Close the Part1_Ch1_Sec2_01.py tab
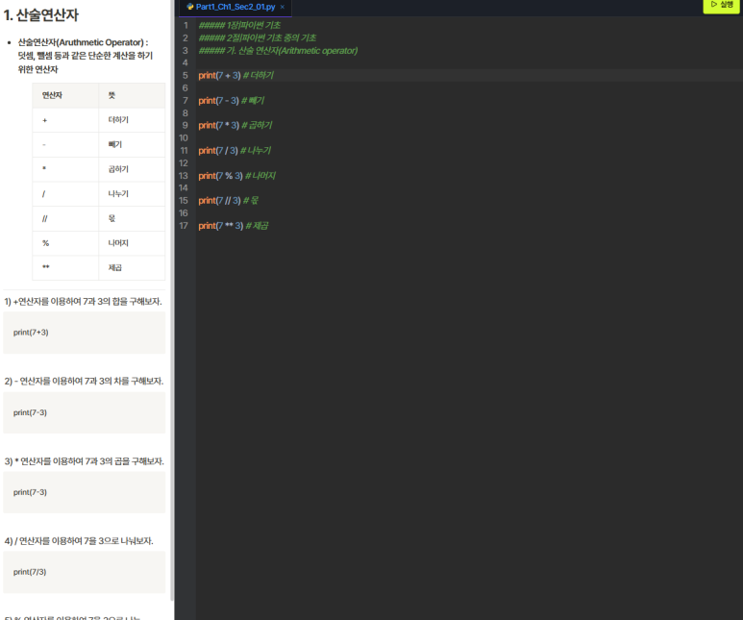 pyautogui.click(x=283, y=7)
